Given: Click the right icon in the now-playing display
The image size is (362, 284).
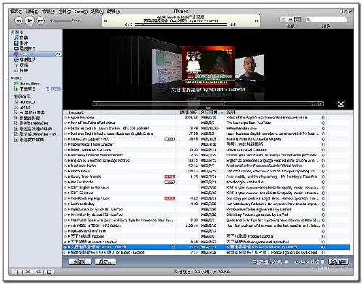Looking at the screenshot, I should [x=256, y=21].
